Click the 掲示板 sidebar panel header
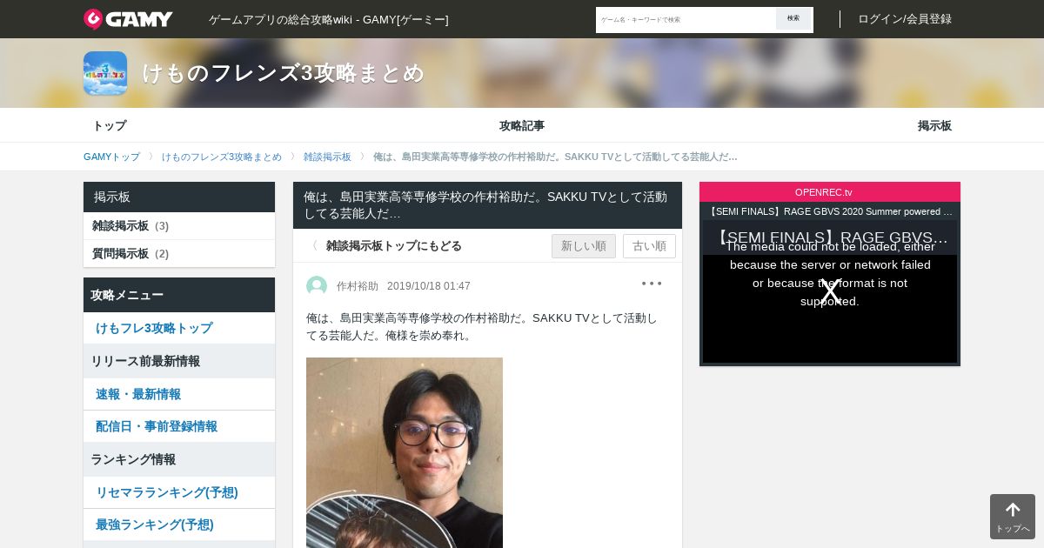The image size is (1044, 548). click(x=179, y=197)
